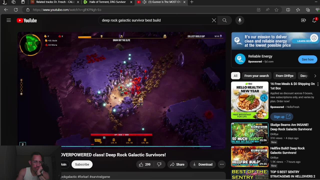Run search with magnifying glass button
Image resolution: width=320 pixels, height=180 pixels.
click(x=224, y=20)
